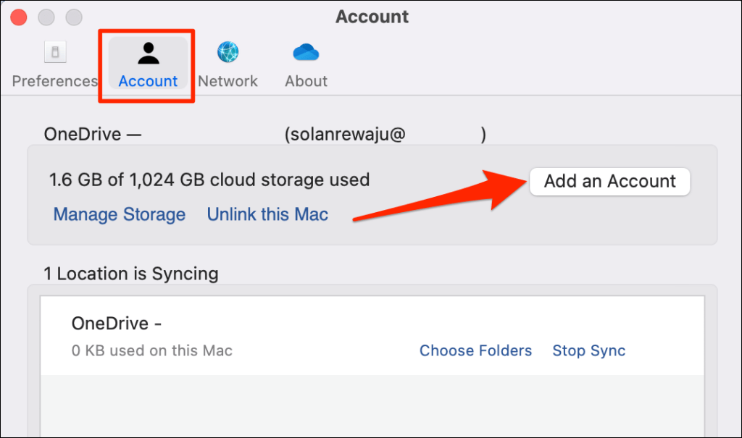This screenshot has width=742, height=438.
Task: Switch to the About tab label
Action: [306, 81]
